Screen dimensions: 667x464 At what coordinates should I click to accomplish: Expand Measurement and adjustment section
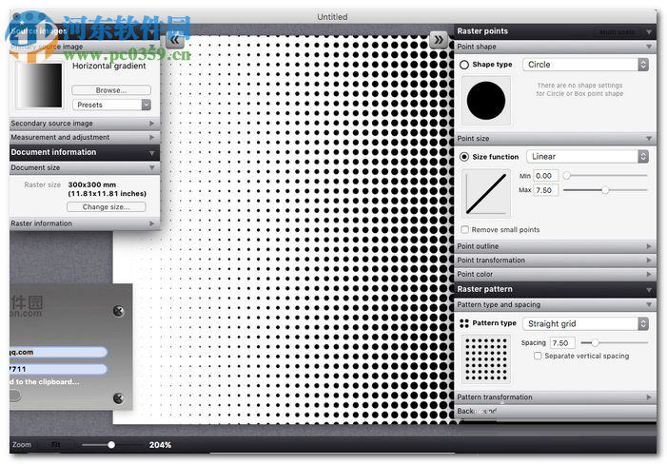point(85,137)
